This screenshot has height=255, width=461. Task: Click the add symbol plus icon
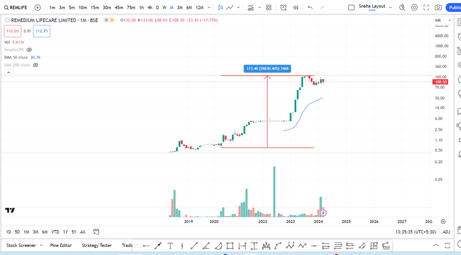(38, 8)
